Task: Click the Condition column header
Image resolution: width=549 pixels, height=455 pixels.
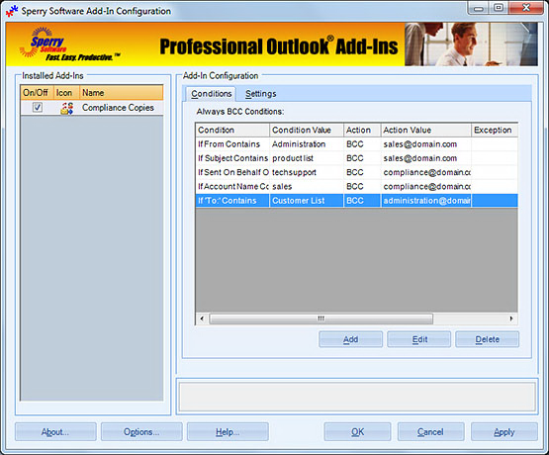Action: (232, 130)
